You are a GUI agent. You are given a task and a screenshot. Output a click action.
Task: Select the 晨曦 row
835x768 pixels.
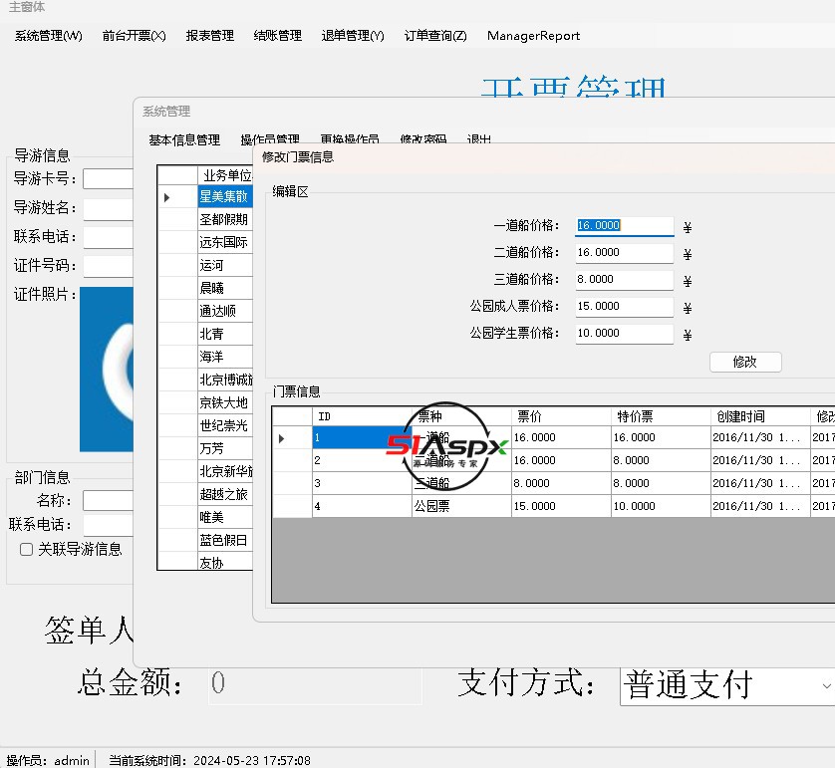pyautogui.click(x=225, y=289)
